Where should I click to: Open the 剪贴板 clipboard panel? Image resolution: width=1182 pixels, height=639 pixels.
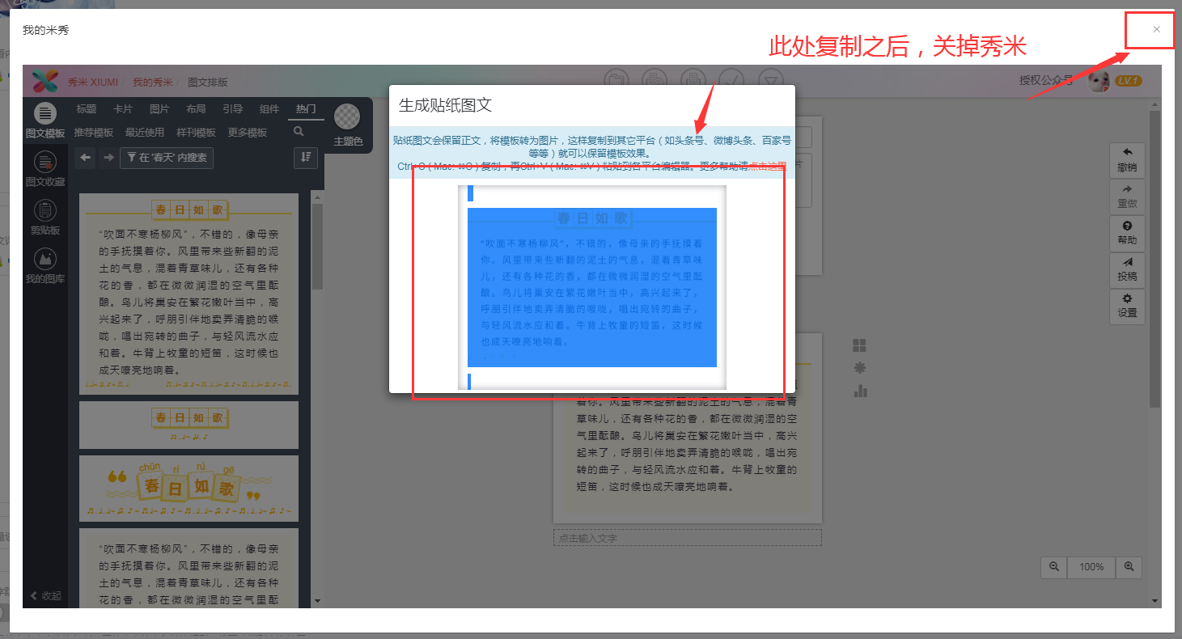point(45,217)
